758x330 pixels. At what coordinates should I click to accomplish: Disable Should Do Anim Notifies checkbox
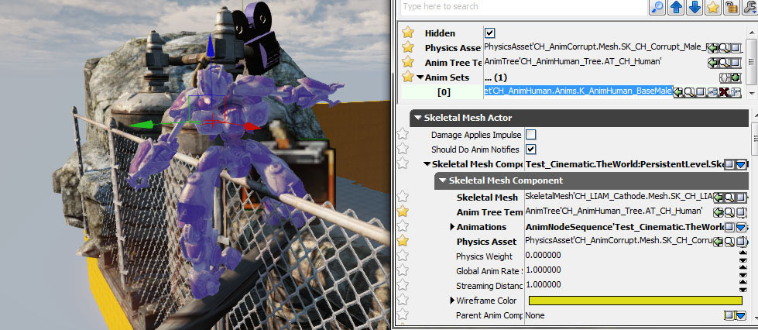pos(531,149)
